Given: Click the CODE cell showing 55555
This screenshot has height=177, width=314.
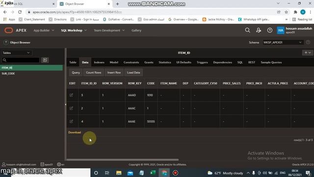Looking at the screenshot, I should 151,121.
